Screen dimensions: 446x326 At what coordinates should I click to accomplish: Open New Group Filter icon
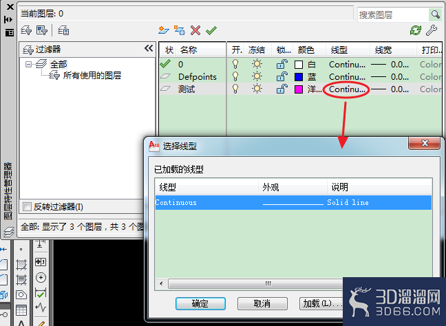(42, 30)
